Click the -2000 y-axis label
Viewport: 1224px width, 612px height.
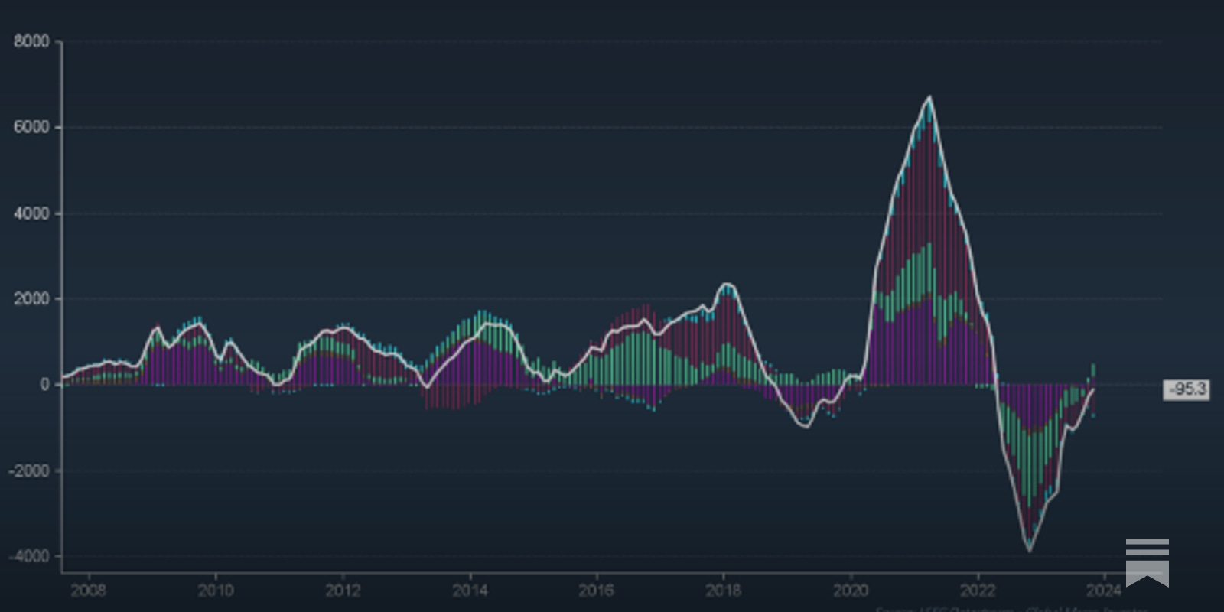pyautogui.click(x=29, y=470)
